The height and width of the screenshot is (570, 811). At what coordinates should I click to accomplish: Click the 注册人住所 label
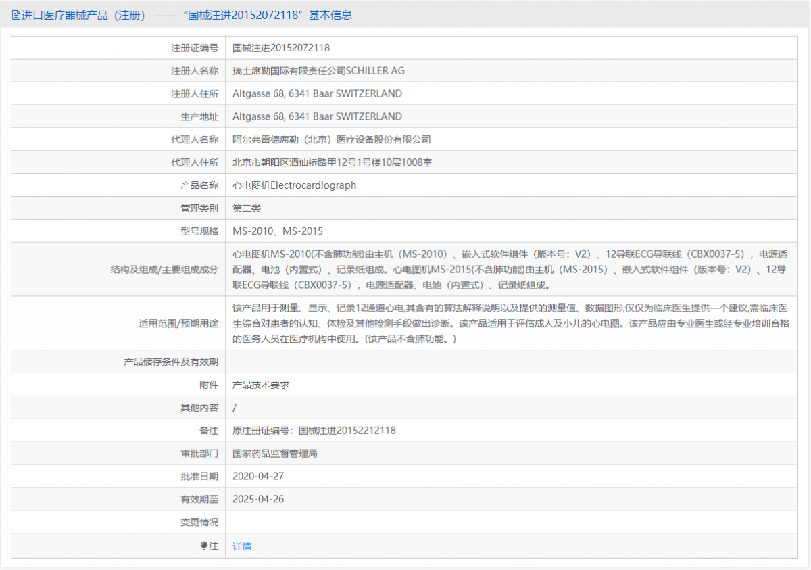(x=195, y=93)
